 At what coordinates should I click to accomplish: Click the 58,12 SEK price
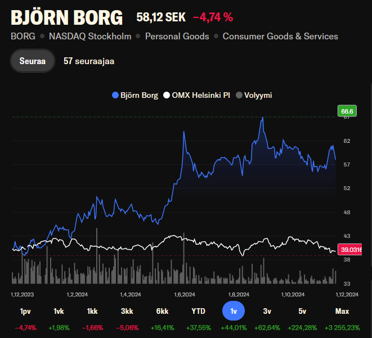coord(161,17)
